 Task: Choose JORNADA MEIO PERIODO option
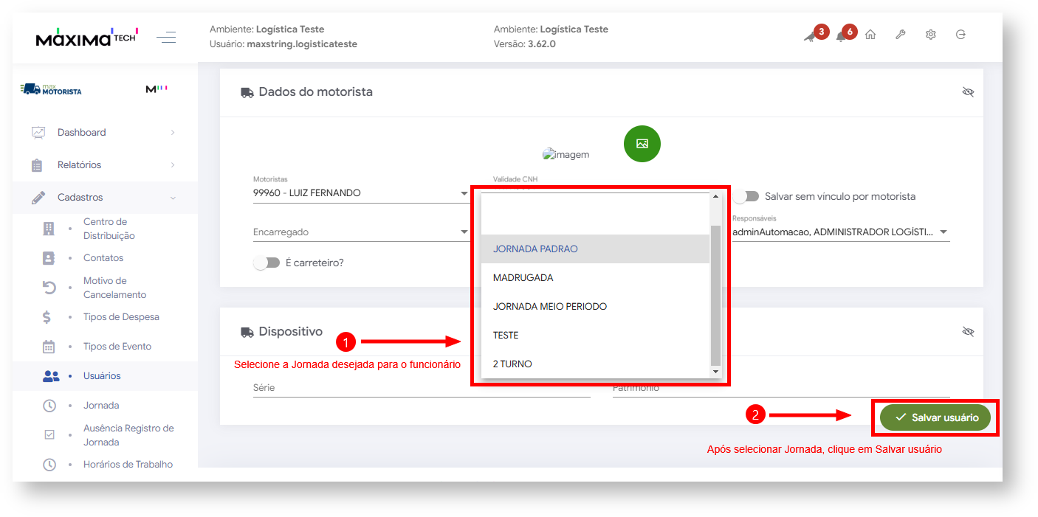pos(549,306)
